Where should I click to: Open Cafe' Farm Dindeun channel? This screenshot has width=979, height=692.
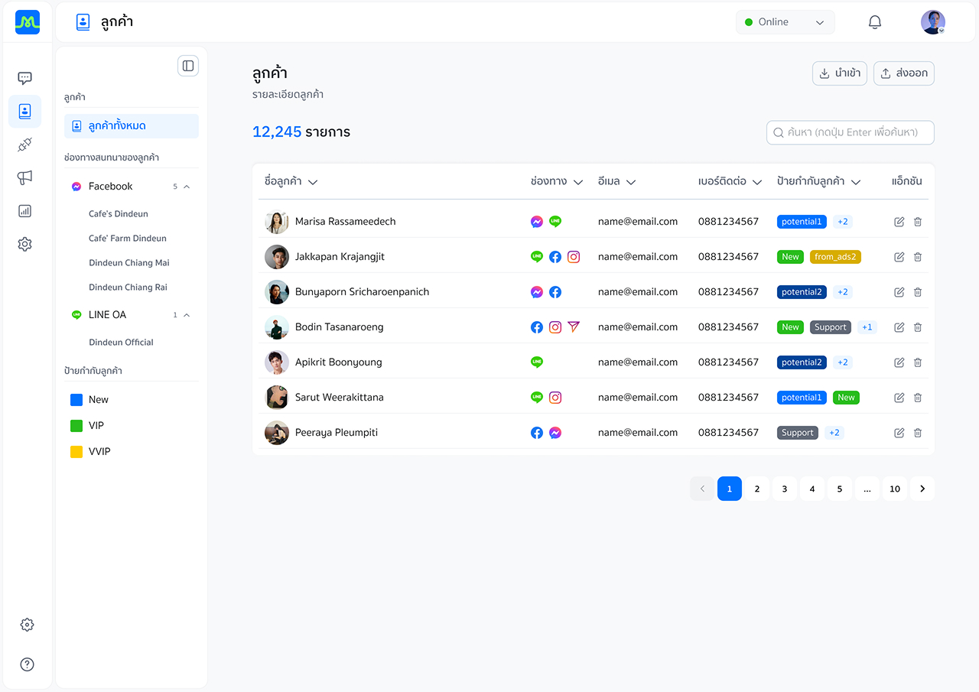(x=128, y=239)
